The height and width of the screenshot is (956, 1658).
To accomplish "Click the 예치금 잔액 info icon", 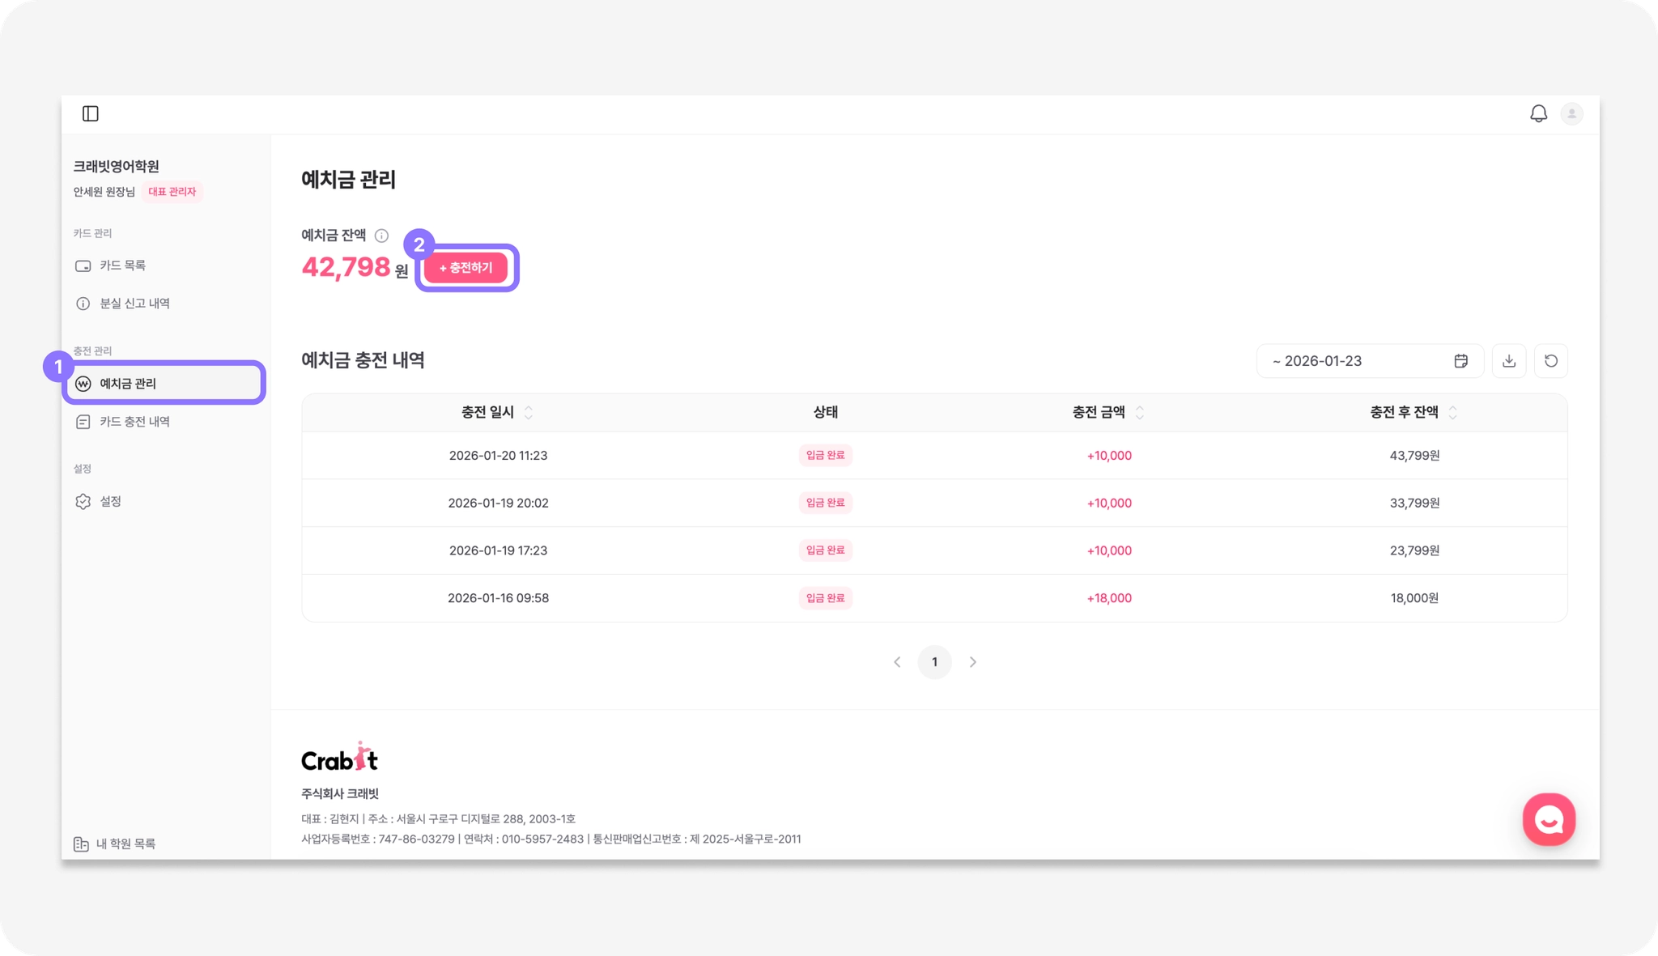I will click(x=381, y=236).
